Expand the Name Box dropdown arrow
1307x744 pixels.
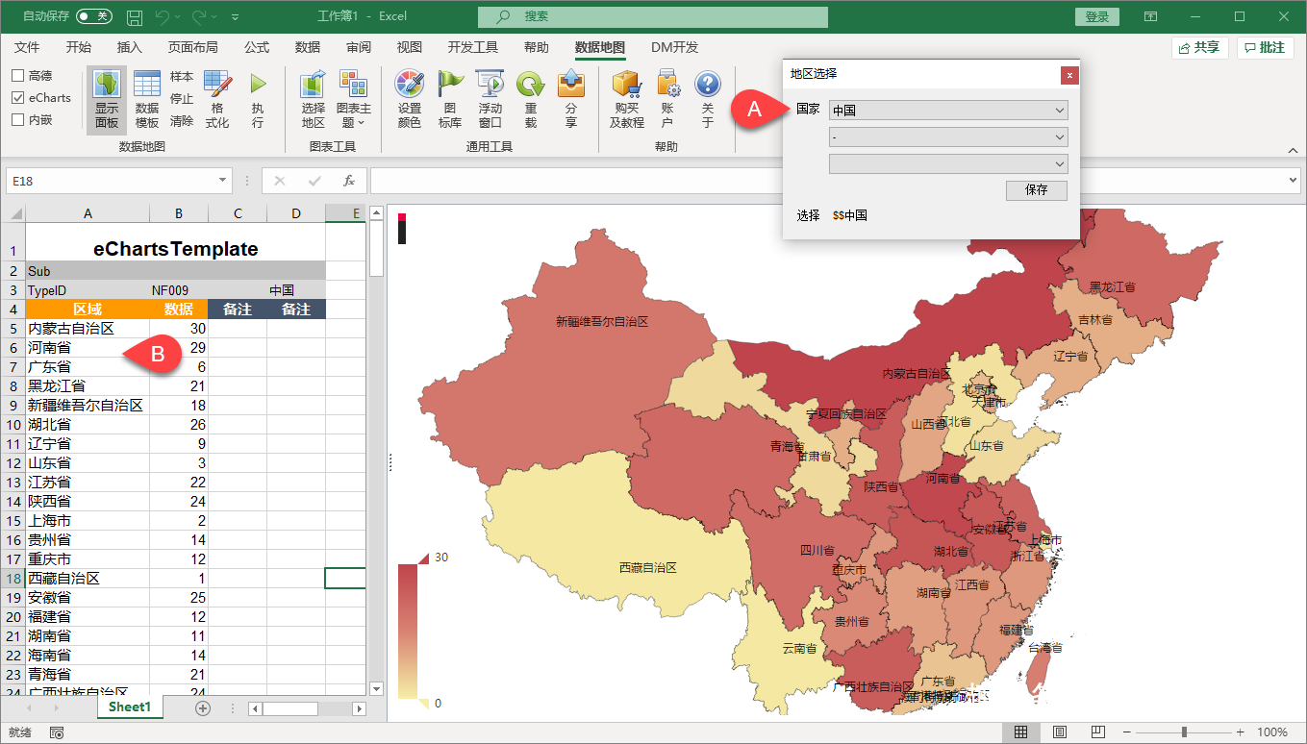(223, 181)
